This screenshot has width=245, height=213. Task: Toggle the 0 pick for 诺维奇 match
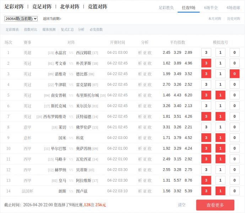pyautogui.click(x=234, y=74)
